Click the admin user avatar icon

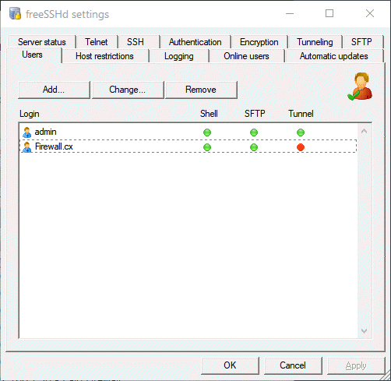pos(26,132)
